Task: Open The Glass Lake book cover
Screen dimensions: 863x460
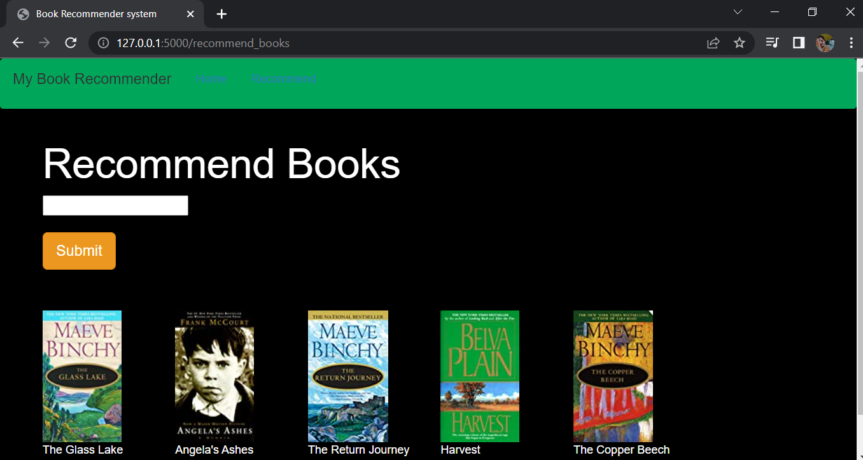Action: 82,376
